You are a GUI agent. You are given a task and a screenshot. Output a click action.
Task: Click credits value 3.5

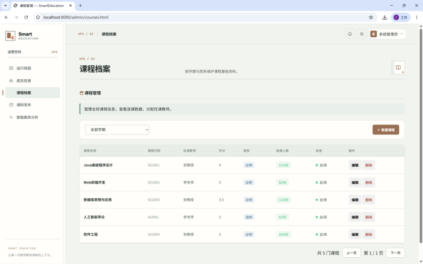[221, 200]
